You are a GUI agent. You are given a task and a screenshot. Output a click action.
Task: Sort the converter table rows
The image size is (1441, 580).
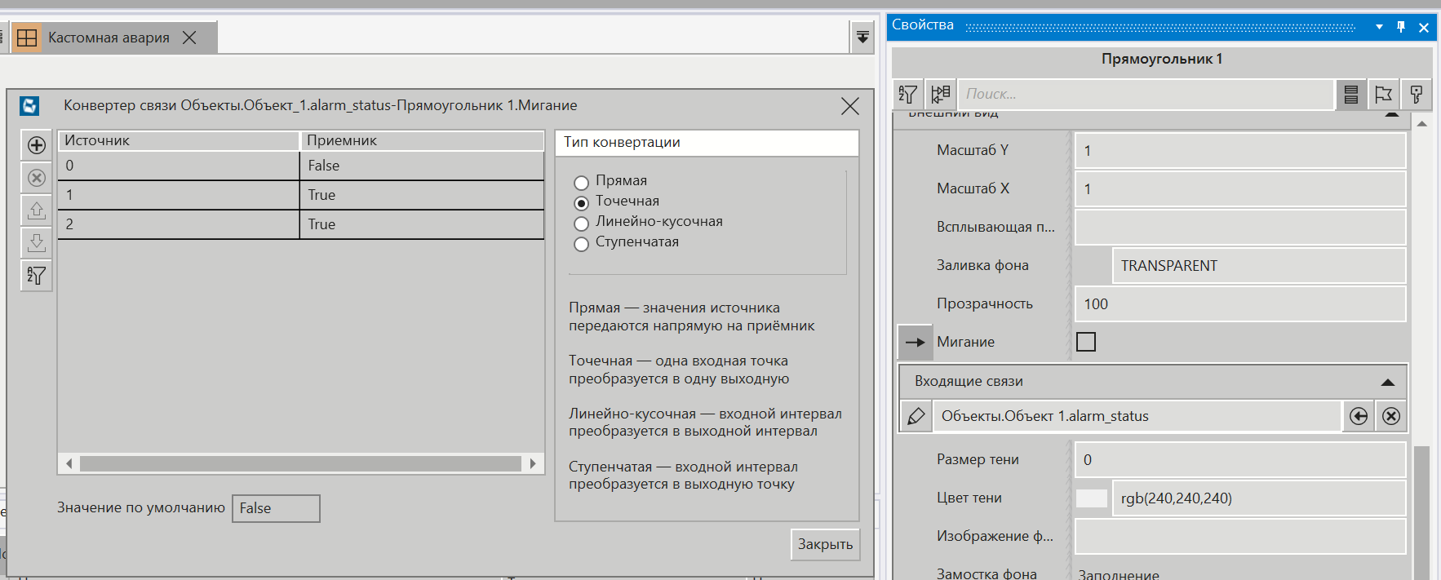click(37, 276)
